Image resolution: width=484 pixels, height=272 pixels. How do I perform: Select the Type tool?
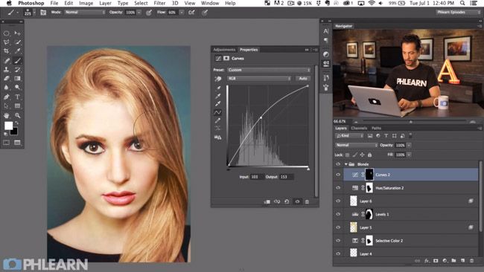[18, 97]
